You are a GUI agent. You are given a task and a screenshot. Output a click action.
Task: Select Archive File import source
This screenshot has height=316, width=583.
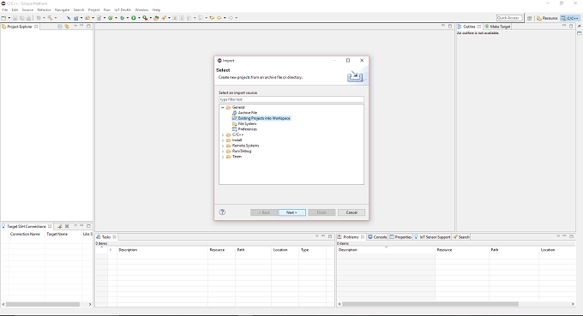click(244, 112)
